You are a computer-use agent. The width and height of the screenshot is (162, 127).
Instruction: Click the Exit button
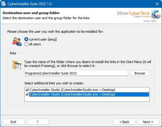[14, 122]
